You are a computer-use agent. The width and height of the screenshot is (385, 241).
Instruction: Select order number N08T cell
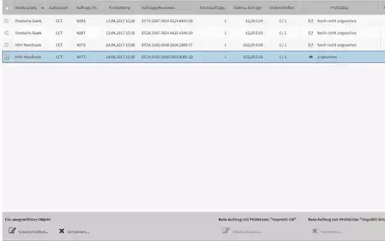coord(81,33)
